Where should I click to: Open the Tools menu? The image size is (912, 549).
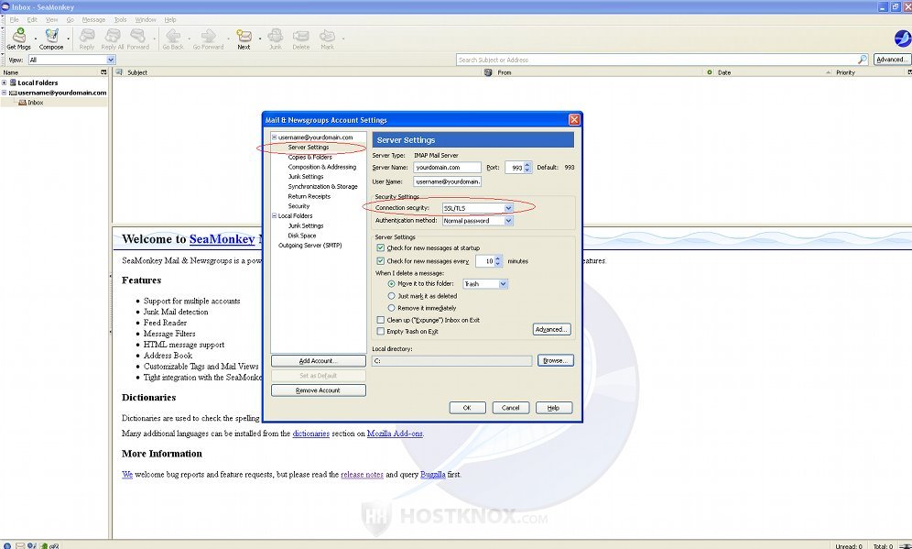tap(120, 20)
